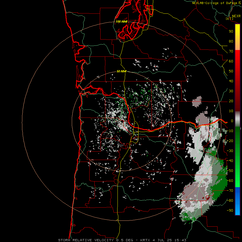The image size is (242, 242).
Task: Select the -80 value on velocity scale
Action: 230,201
